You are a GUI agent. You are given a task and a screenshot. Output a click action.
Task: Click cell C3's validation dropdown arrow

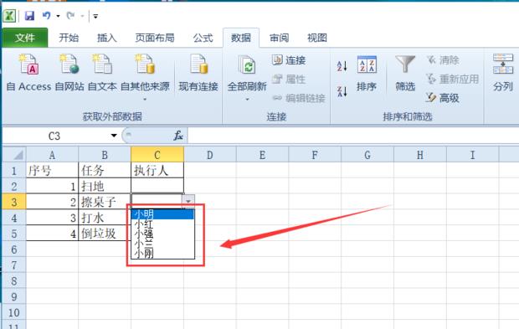[x=188, y=201]
